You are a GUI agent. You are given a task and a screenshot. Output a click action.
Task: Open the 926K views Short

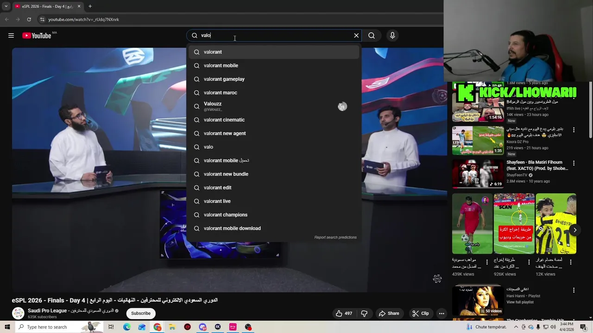[514, 224]
